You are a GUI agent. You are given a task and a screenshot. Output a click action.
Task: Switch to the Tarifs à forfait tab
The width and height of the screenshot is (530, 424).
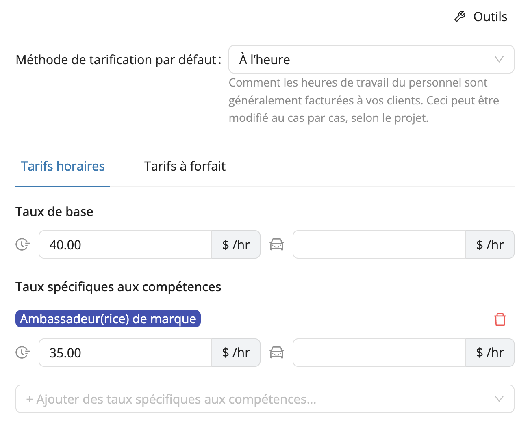click(x=185, y=166)
